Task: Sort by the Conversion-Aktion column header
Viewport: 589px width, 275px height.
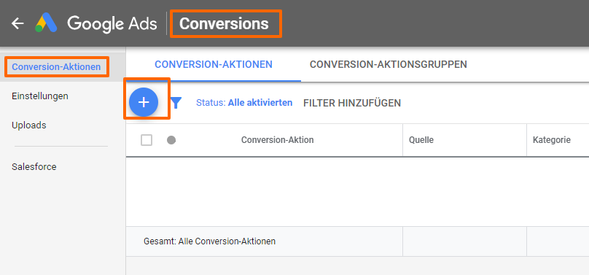Action: tap(277, 140)
